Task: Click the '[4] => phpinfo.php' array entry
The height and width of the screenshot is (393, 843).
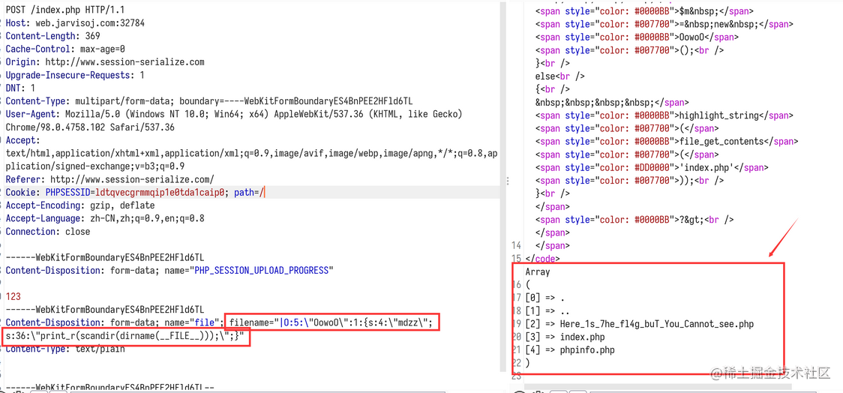Action: coord(570,350)
